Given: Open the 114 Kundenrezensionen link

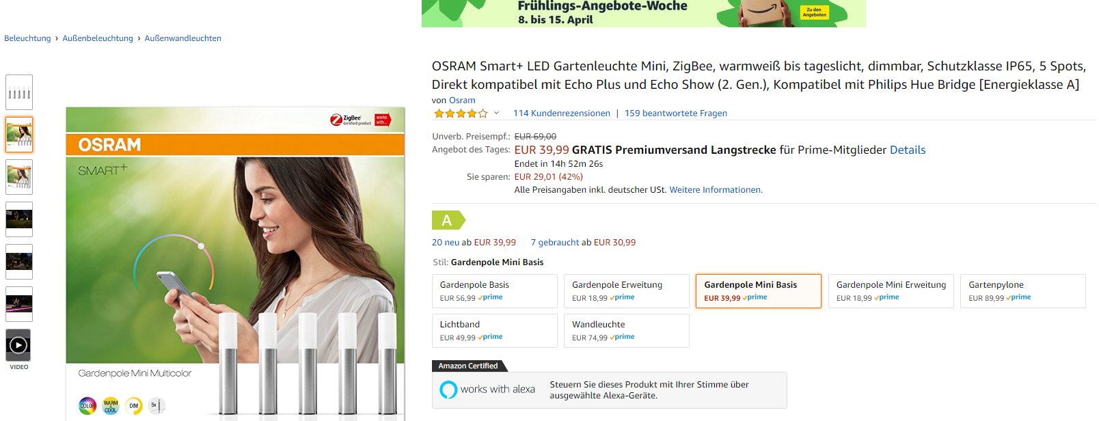Looking at the screenshot, I should 562,113.
